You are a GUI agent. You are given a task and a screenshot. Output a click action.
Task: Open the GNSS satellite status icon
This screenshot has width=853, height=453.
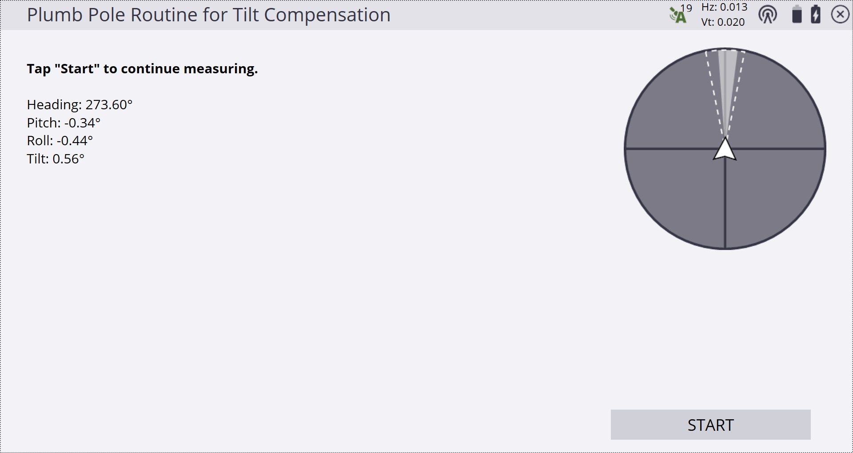(x=678, y=16)
